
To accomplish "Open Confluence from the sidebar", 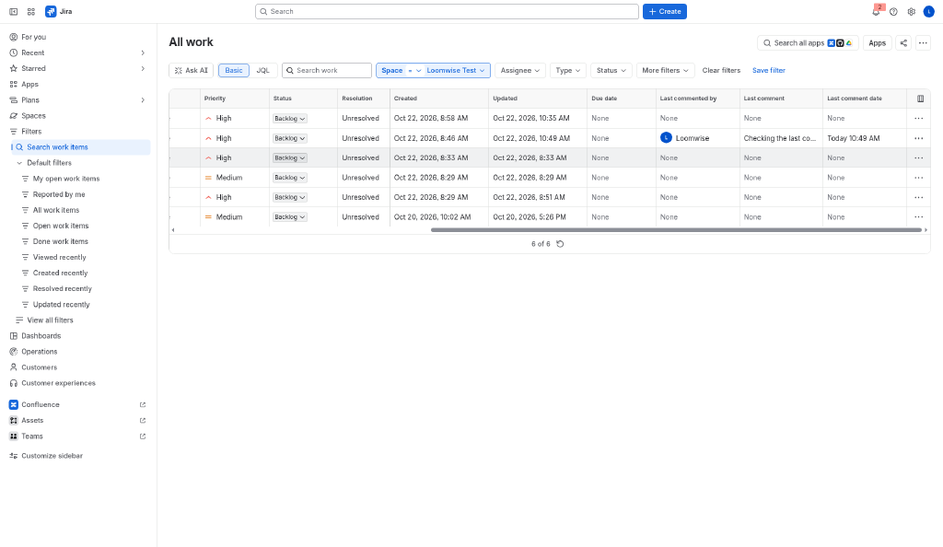I will 78,404.
